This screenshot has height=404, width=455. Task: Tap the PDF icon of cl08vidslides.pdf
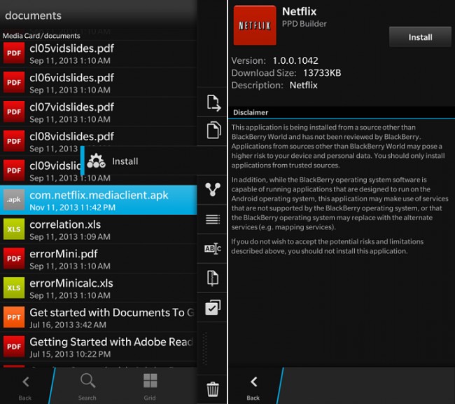pyautogui.click(x=14, y=142)
